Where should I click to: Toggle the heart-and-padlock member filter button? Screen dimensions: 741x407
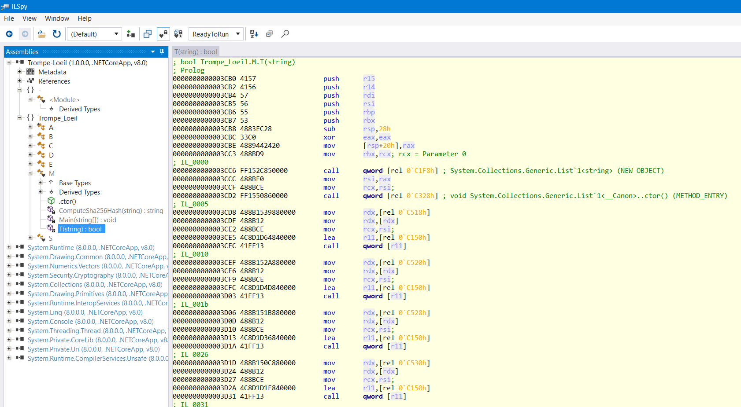point(163,34)
